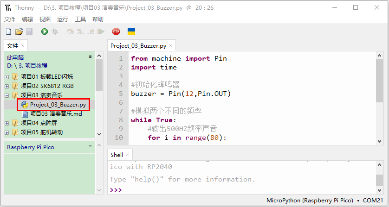Click the Thonny app icon in title bar
389x207 pixels.
(8, 8)
